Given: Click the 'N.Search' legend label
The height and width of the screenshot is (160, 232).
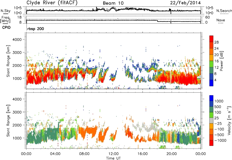Looking at the screenshot, I should pyautogui.click(x=224, y=11).
